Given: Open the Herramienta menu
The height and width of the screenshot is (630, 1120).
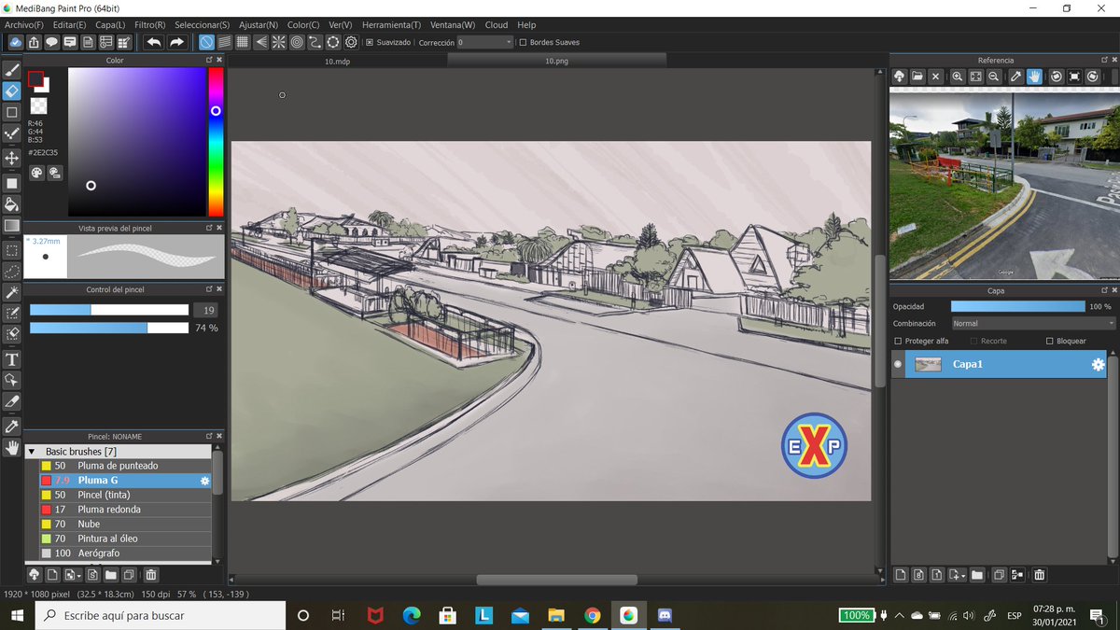Looking at the screenshot, I should pos(390,24).
